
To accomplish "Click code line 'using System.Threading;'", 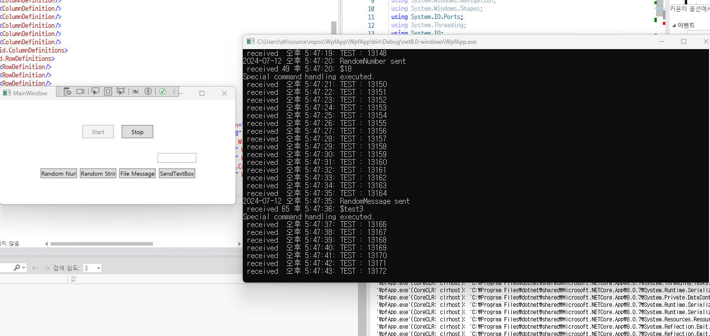I will (429, 25).
